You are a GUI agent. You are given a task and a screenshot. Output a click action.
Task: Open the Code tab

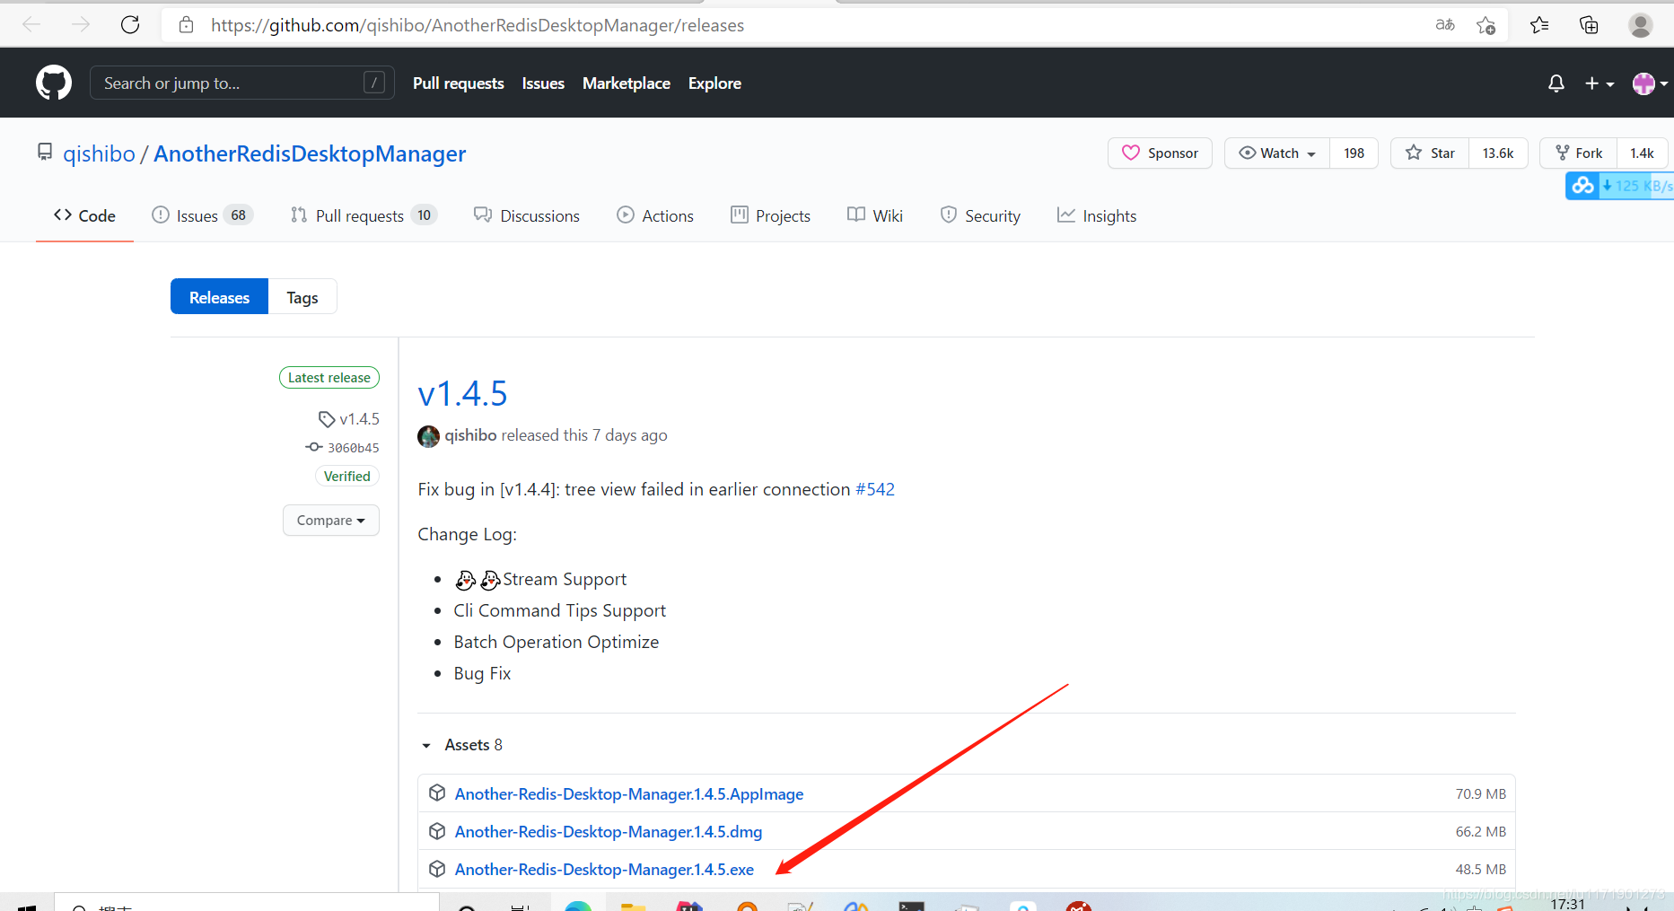84,216
